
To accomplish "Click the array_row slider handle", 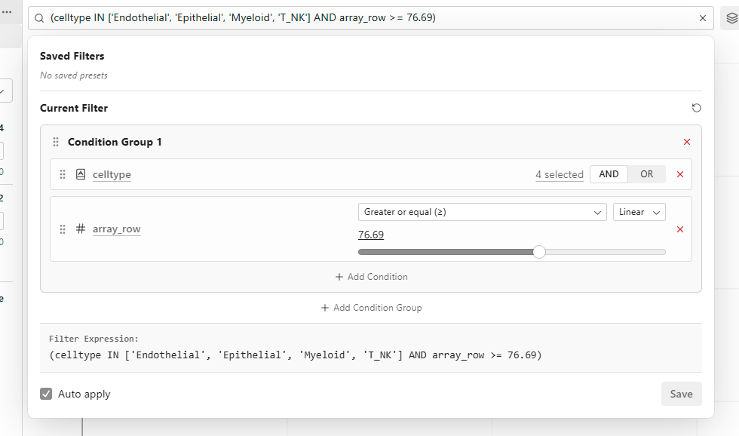I will 539,252.
